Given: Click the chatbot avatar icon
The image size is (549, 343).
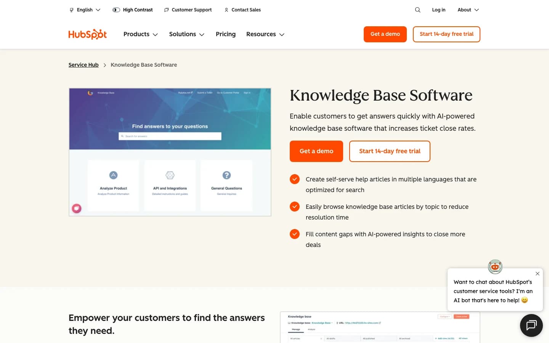Looking at the screenshot, I should (x=495, y=267).
